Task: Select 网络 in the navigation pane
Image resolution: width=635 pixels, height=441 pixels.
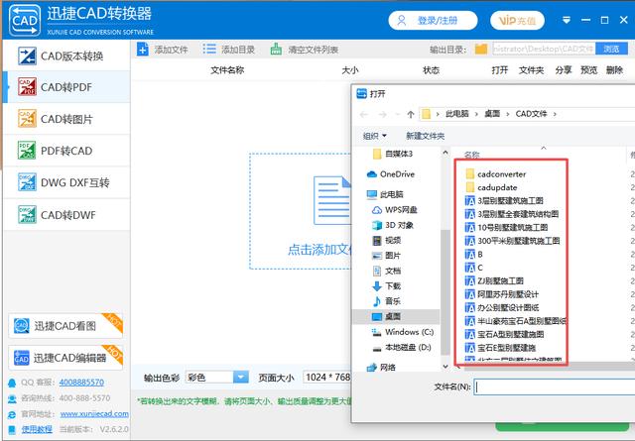Action: point(381,368)
